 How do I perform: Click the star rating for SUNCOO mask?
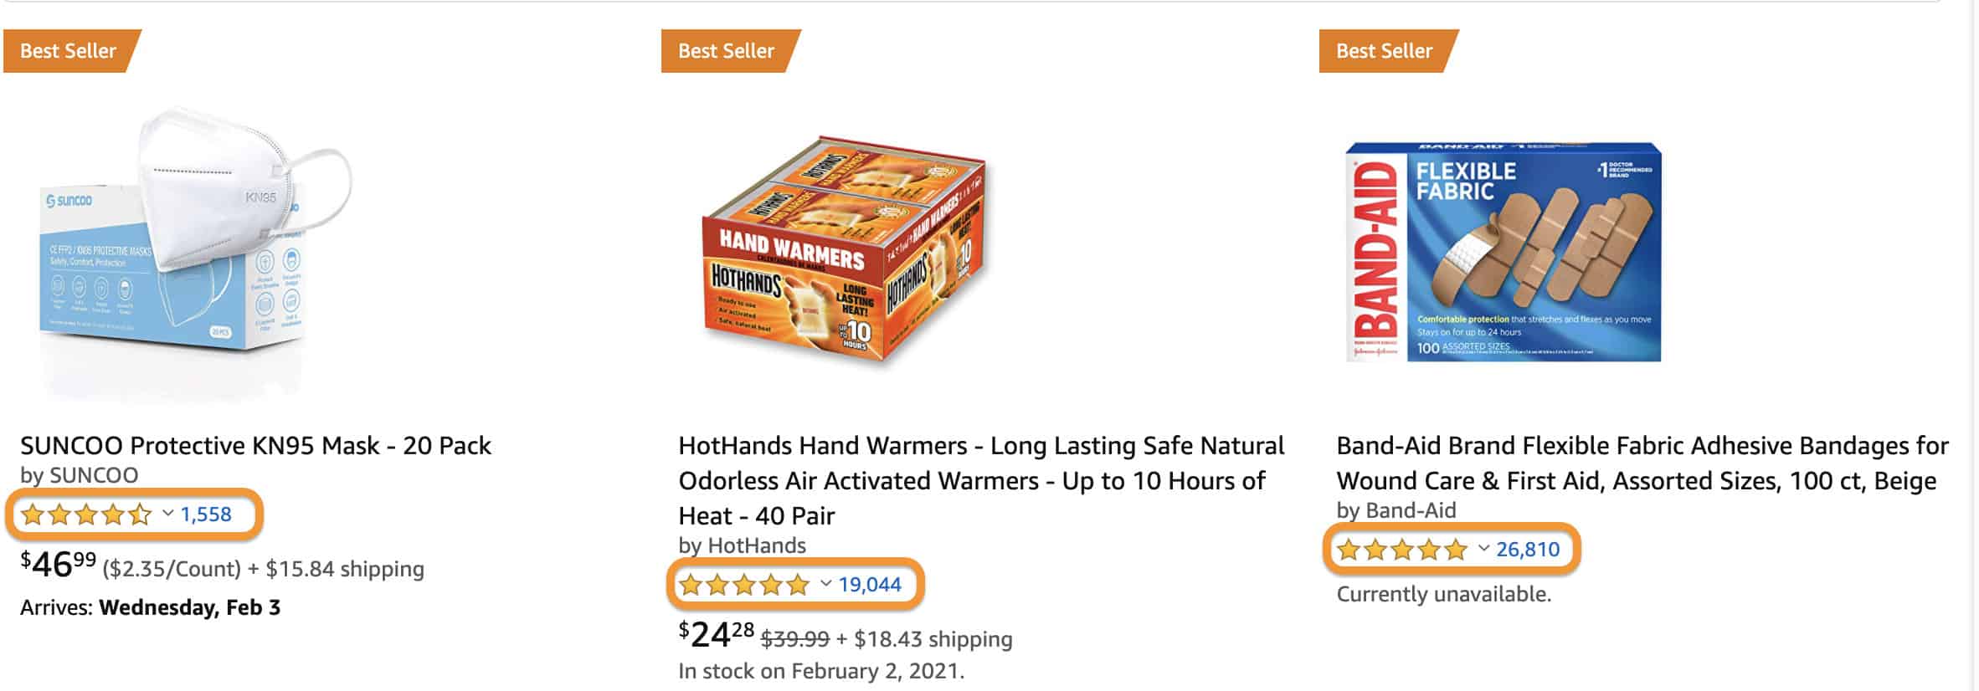coord(84,516)
